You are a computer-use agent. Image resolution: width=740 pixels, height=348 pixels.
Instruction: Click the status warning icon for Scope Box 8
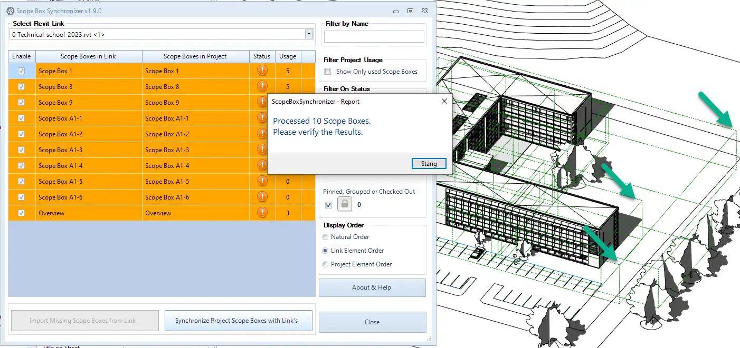point(262,86)
